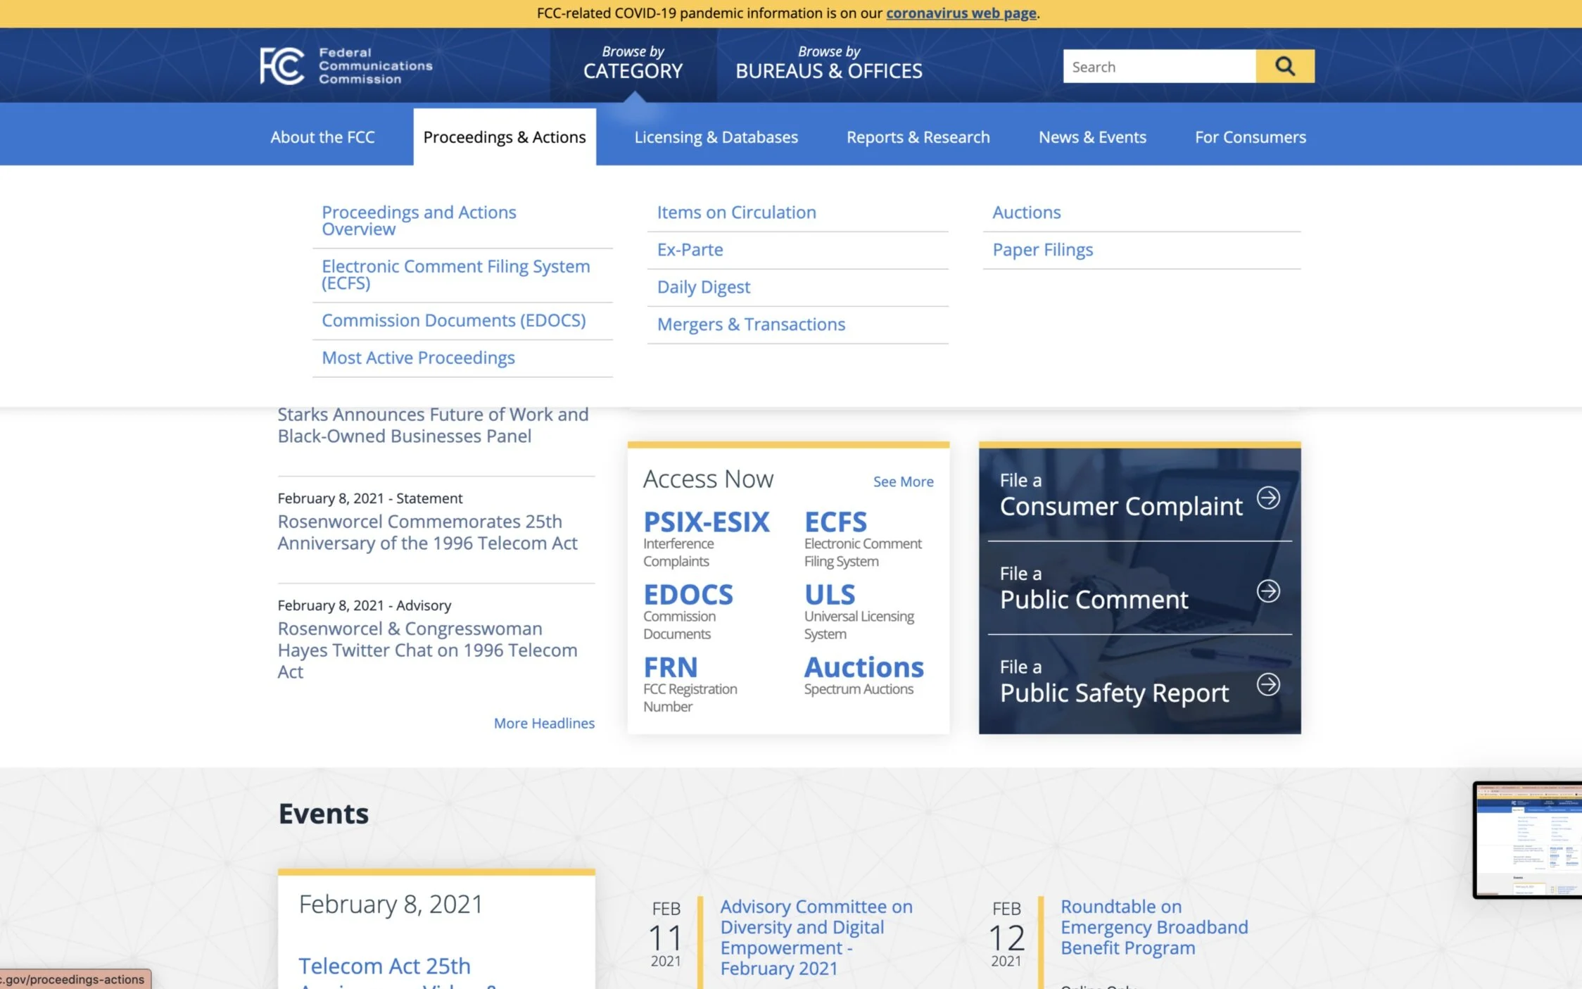Expand Browse by Bureaus & Offices menu
The image size is (1582, 989).
(x=828, y=63)
